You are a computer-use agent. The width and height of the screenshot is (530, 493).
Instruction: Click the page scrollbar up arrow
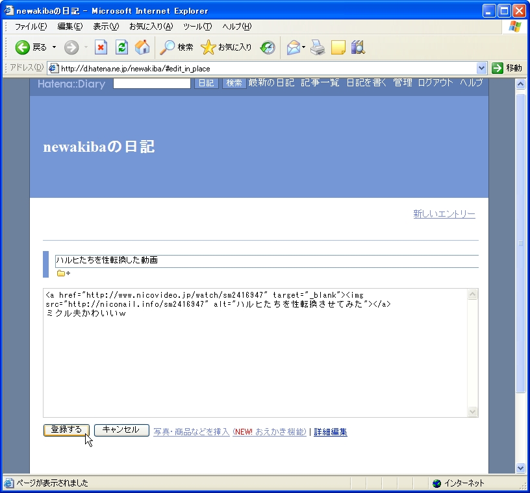click(x=520, y=84)
